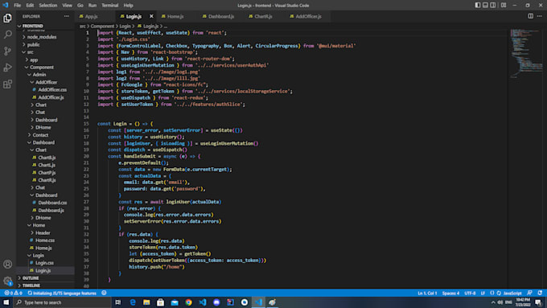Open the Manage gear icon
Viewport: 547px width, 308px height.
[7, 281]
